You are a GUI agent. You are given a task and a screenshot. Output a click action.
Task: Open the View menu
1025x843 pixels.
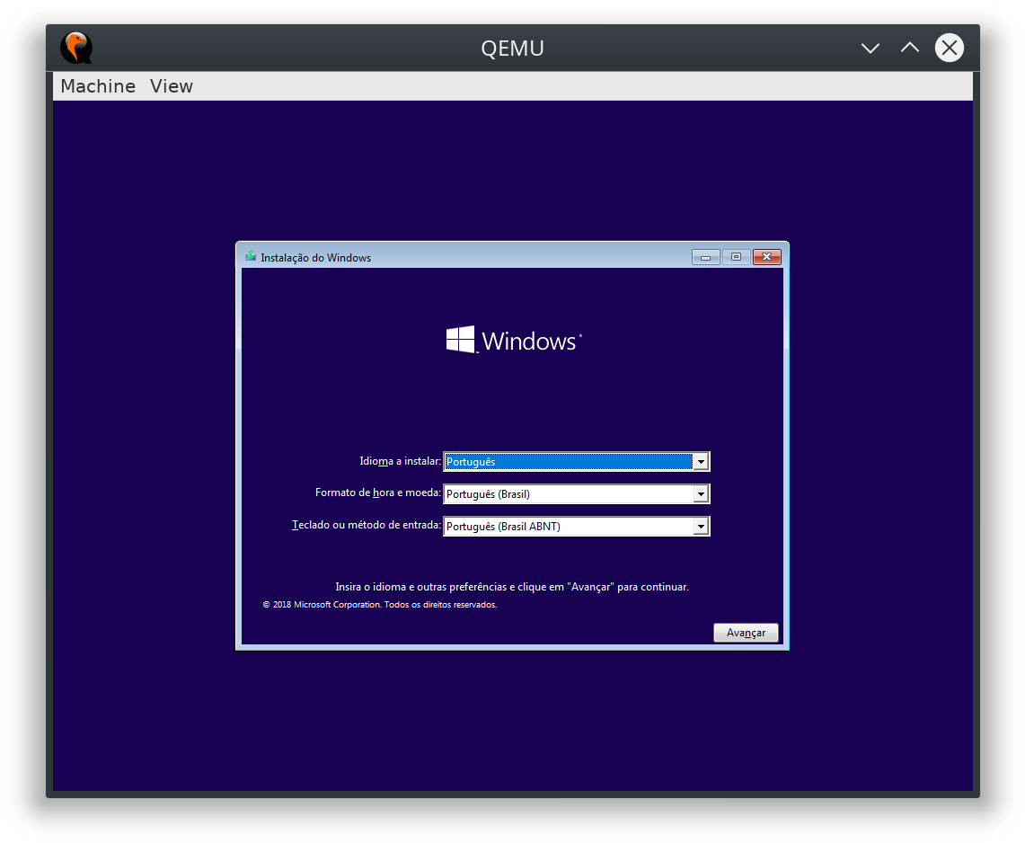pos(172,86)
